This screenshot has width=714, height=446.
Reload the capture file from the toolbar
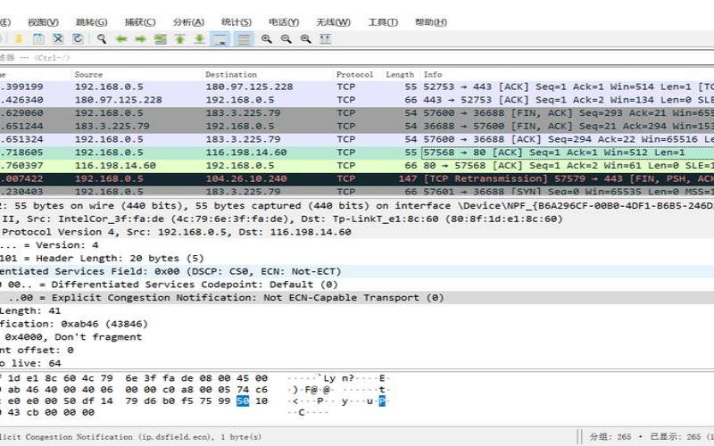78,38
